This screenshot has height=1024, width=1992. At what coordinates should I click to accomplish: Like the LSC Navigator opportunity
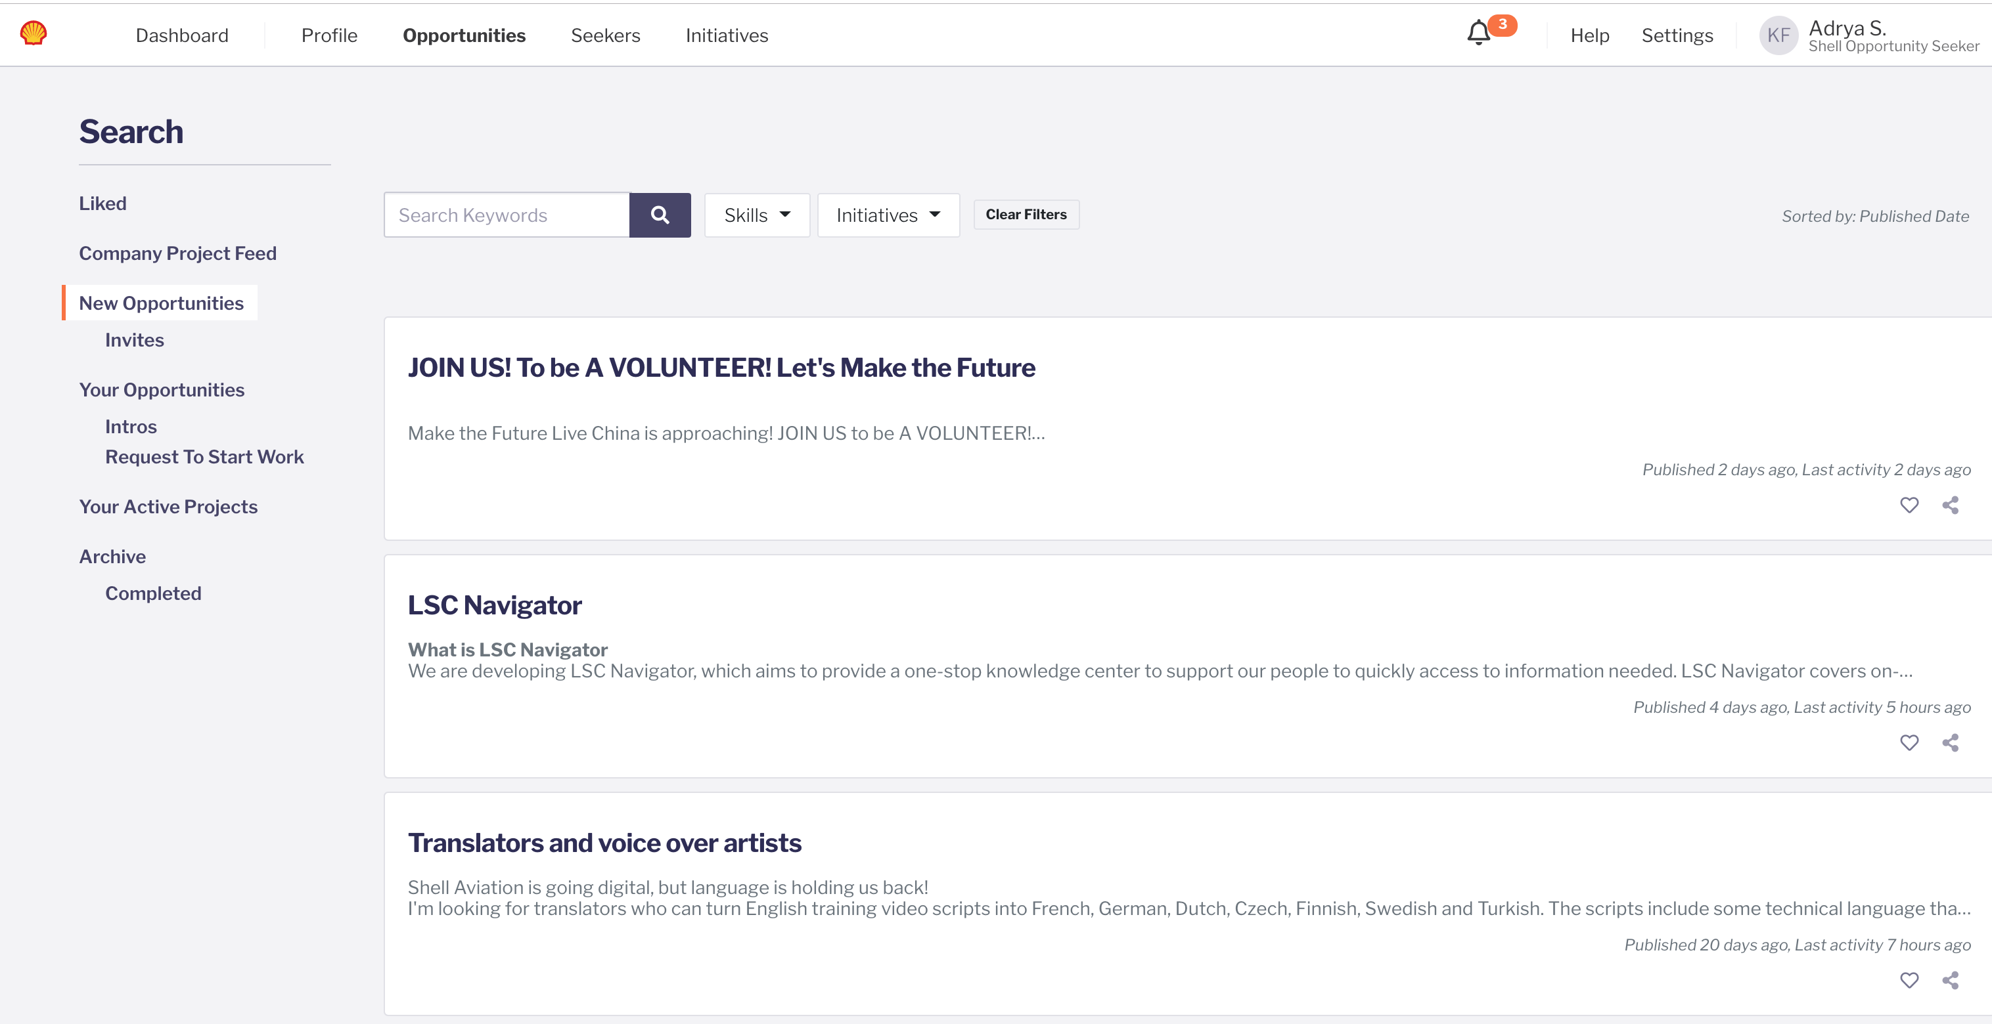1909,742
